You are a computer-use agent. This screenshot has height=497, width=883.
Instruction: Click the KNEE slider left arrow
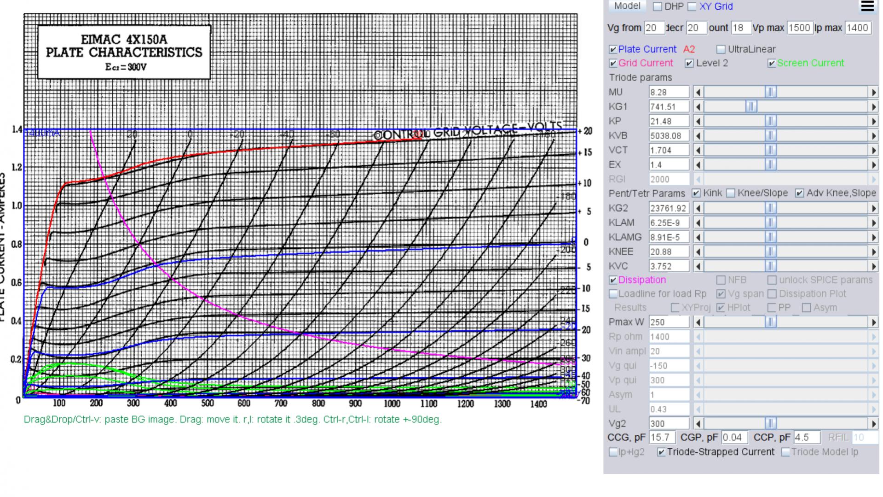click(698, 252)
